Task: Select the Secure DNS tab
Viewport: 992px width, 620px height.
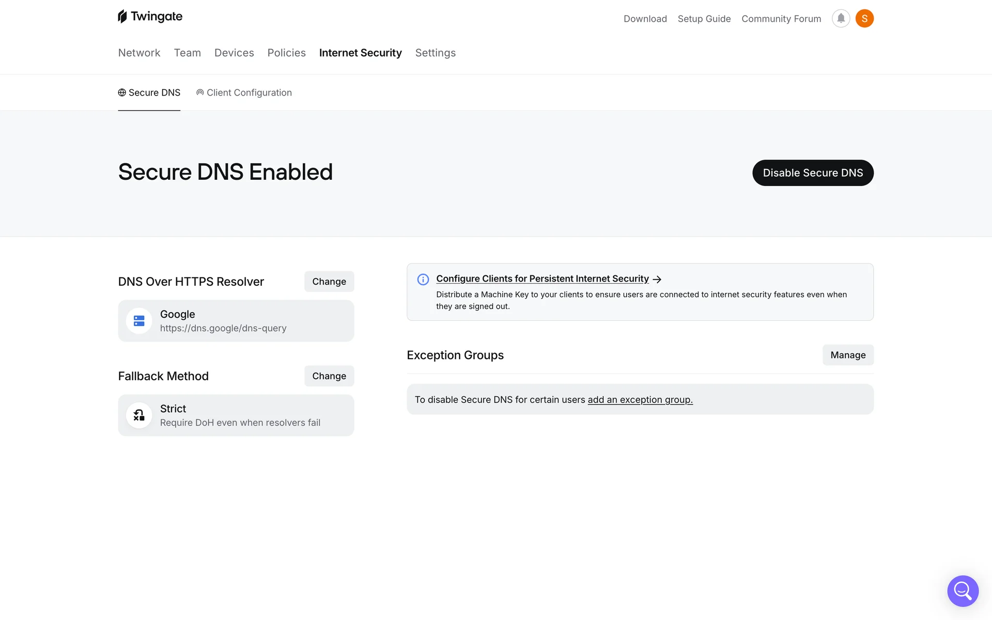Action: tap(149, 92)
